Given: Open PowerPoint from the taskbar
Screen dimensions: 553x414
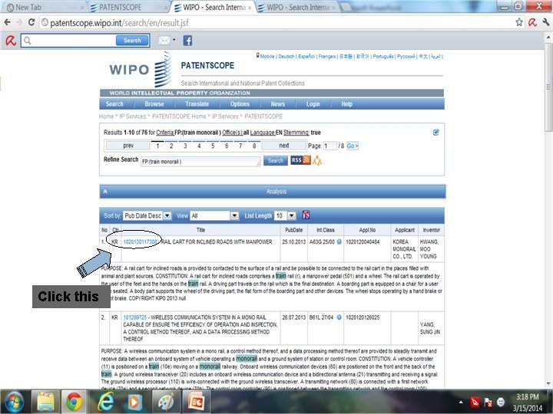Looking at the screenshot, I should click(x=196, y=402).
